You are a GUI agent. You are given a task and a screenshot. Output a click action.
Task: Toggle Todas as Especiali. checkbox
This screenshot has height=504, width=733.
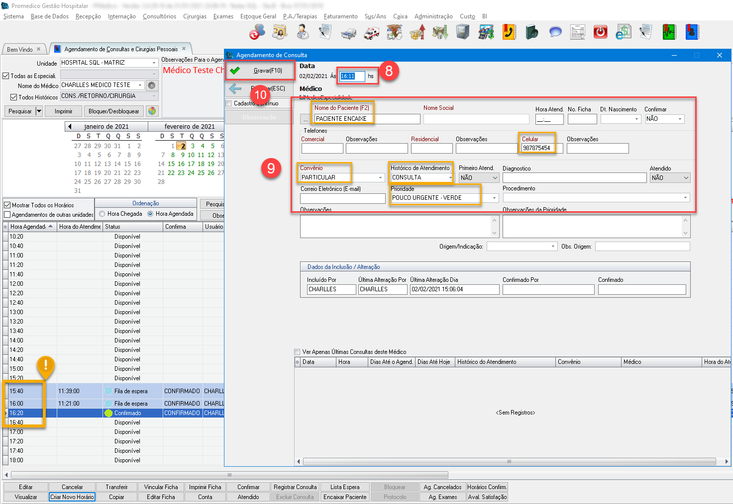coord(6,76)
